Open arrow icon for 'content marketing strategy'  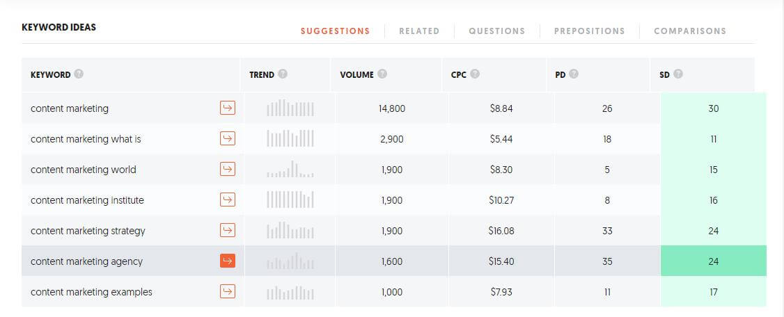228,230
